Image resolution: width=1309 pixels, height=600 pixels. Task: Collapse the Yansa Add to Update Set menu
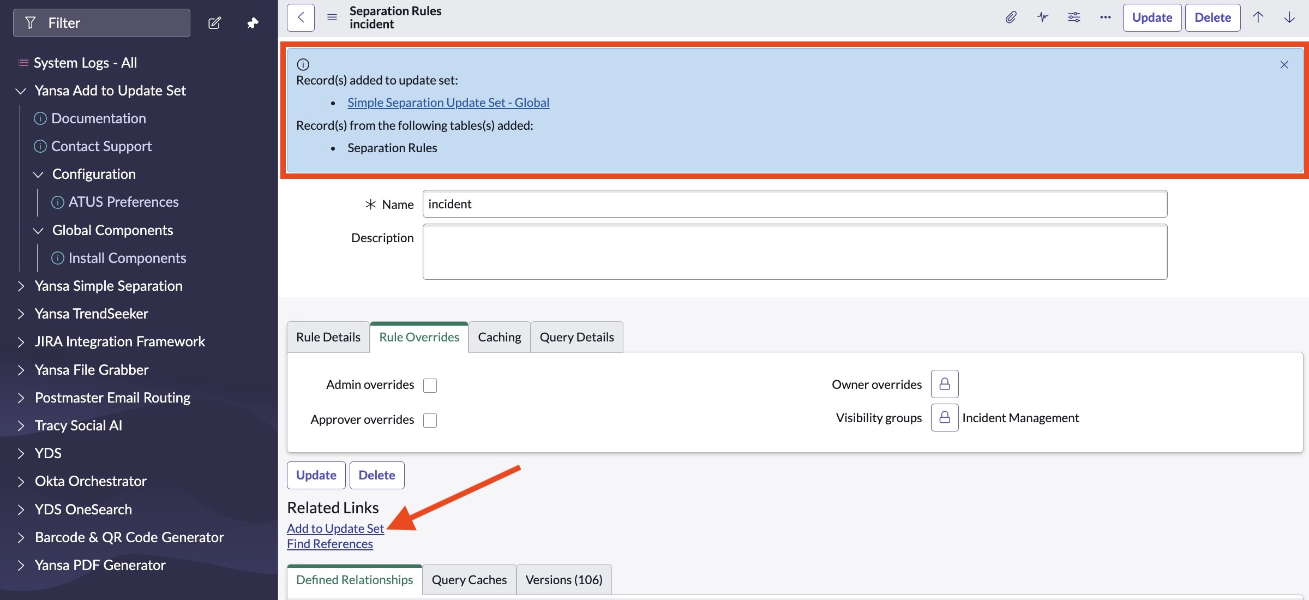pos(21,91)
